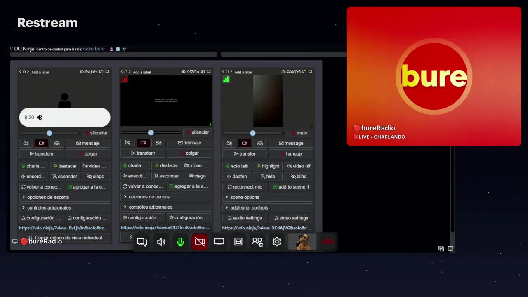Screen dimensions: 528x297
Task: Open the chat icon in bottom toolbar
Action: click(142, 242)
